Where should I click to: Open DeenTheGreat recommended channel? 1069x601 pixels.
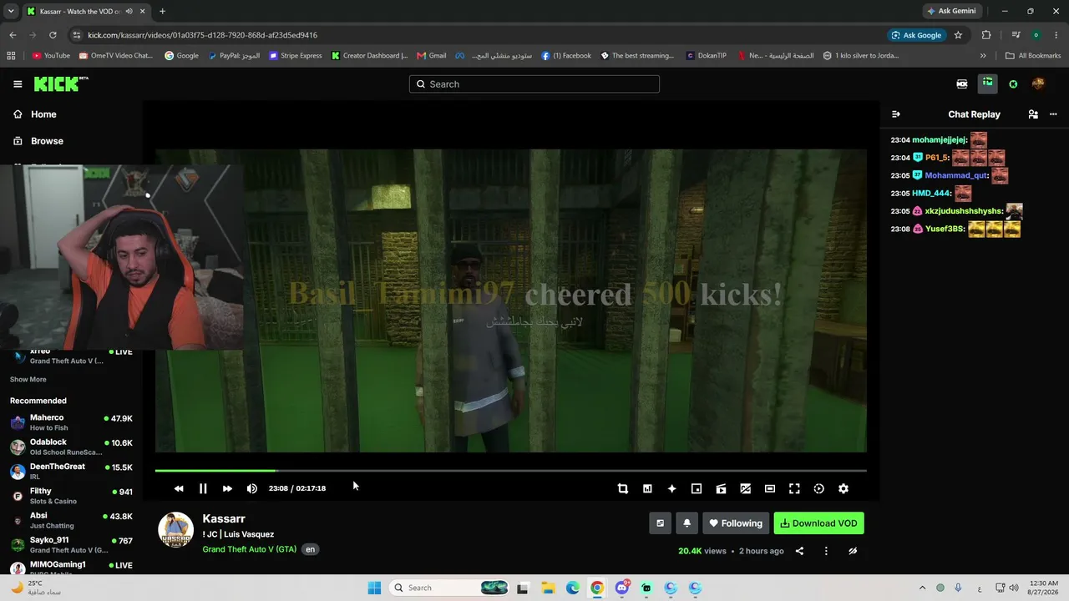[x=71, y=472]
